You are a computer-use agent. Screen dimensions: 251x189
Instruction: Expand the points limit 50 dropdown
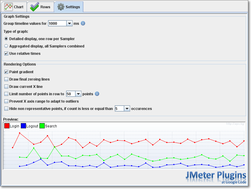point(78,94)
